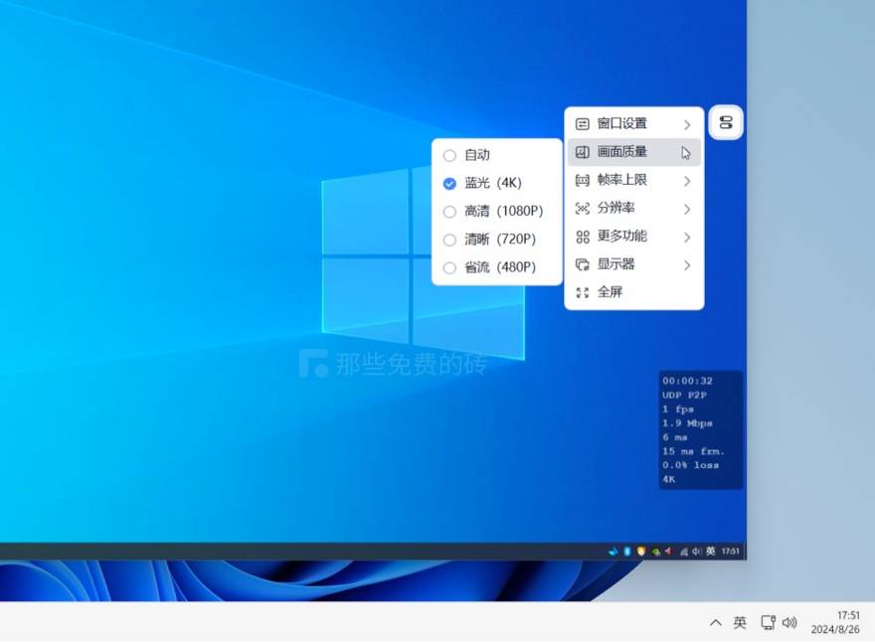Click the 00:00:32 session timer text
The image size is (875, 642).
[687, 381]
